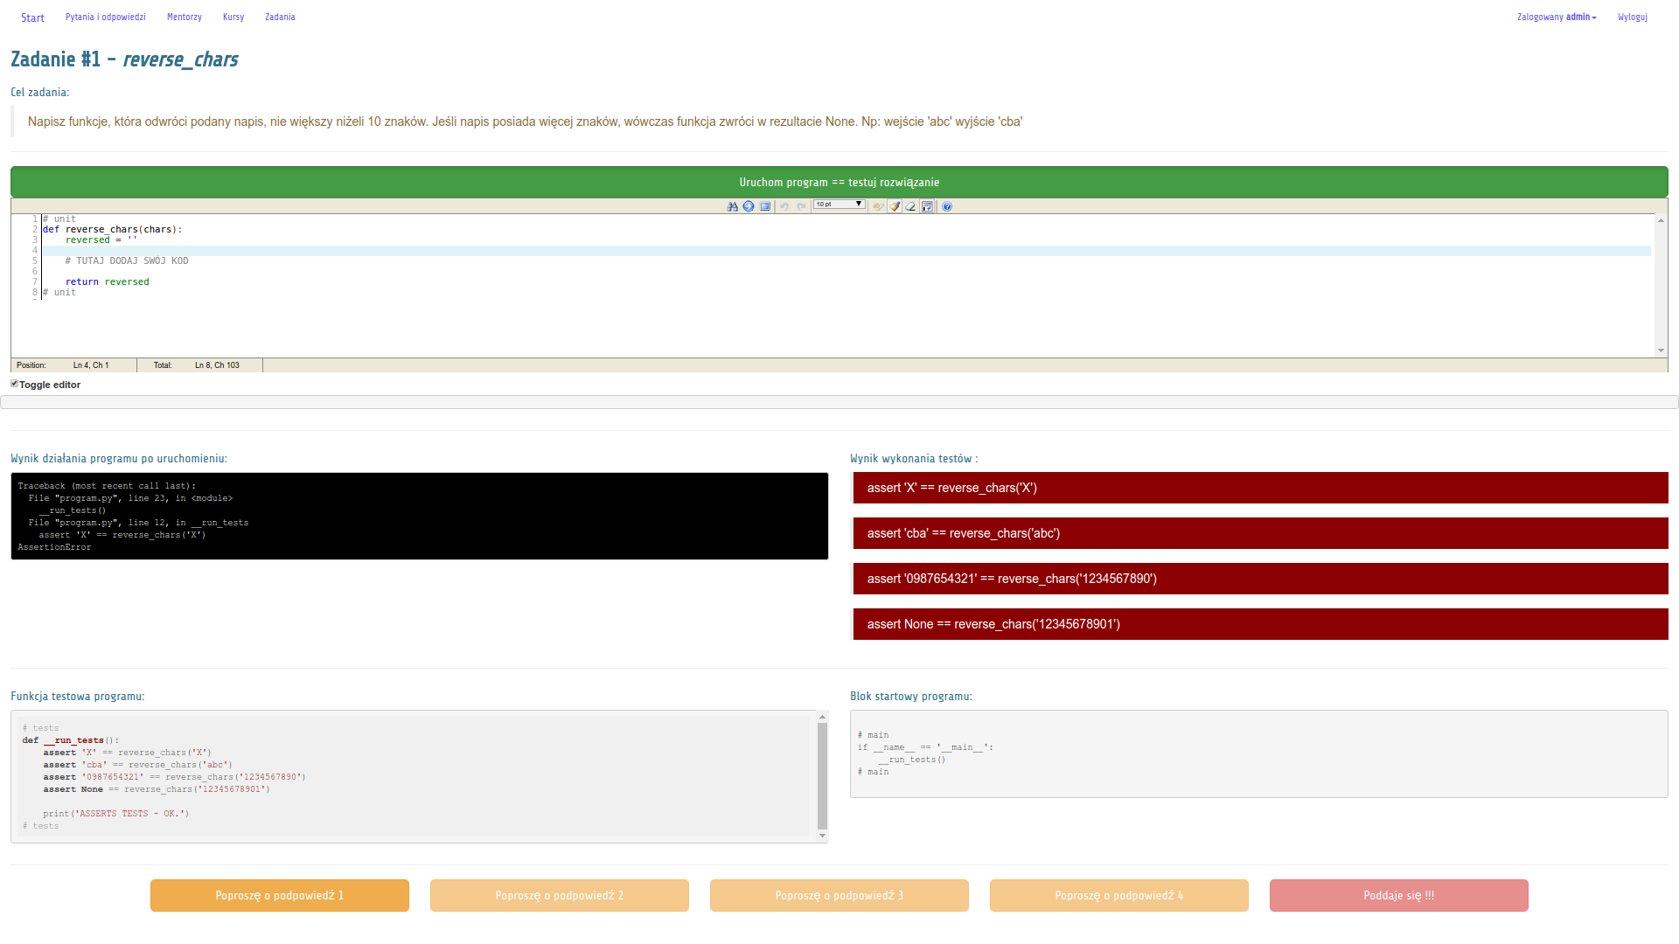The width and height of the screenshot is (1679, 944).
Task: Uncheck the Toggle editor checkbox
Action: tap(15, 384)
